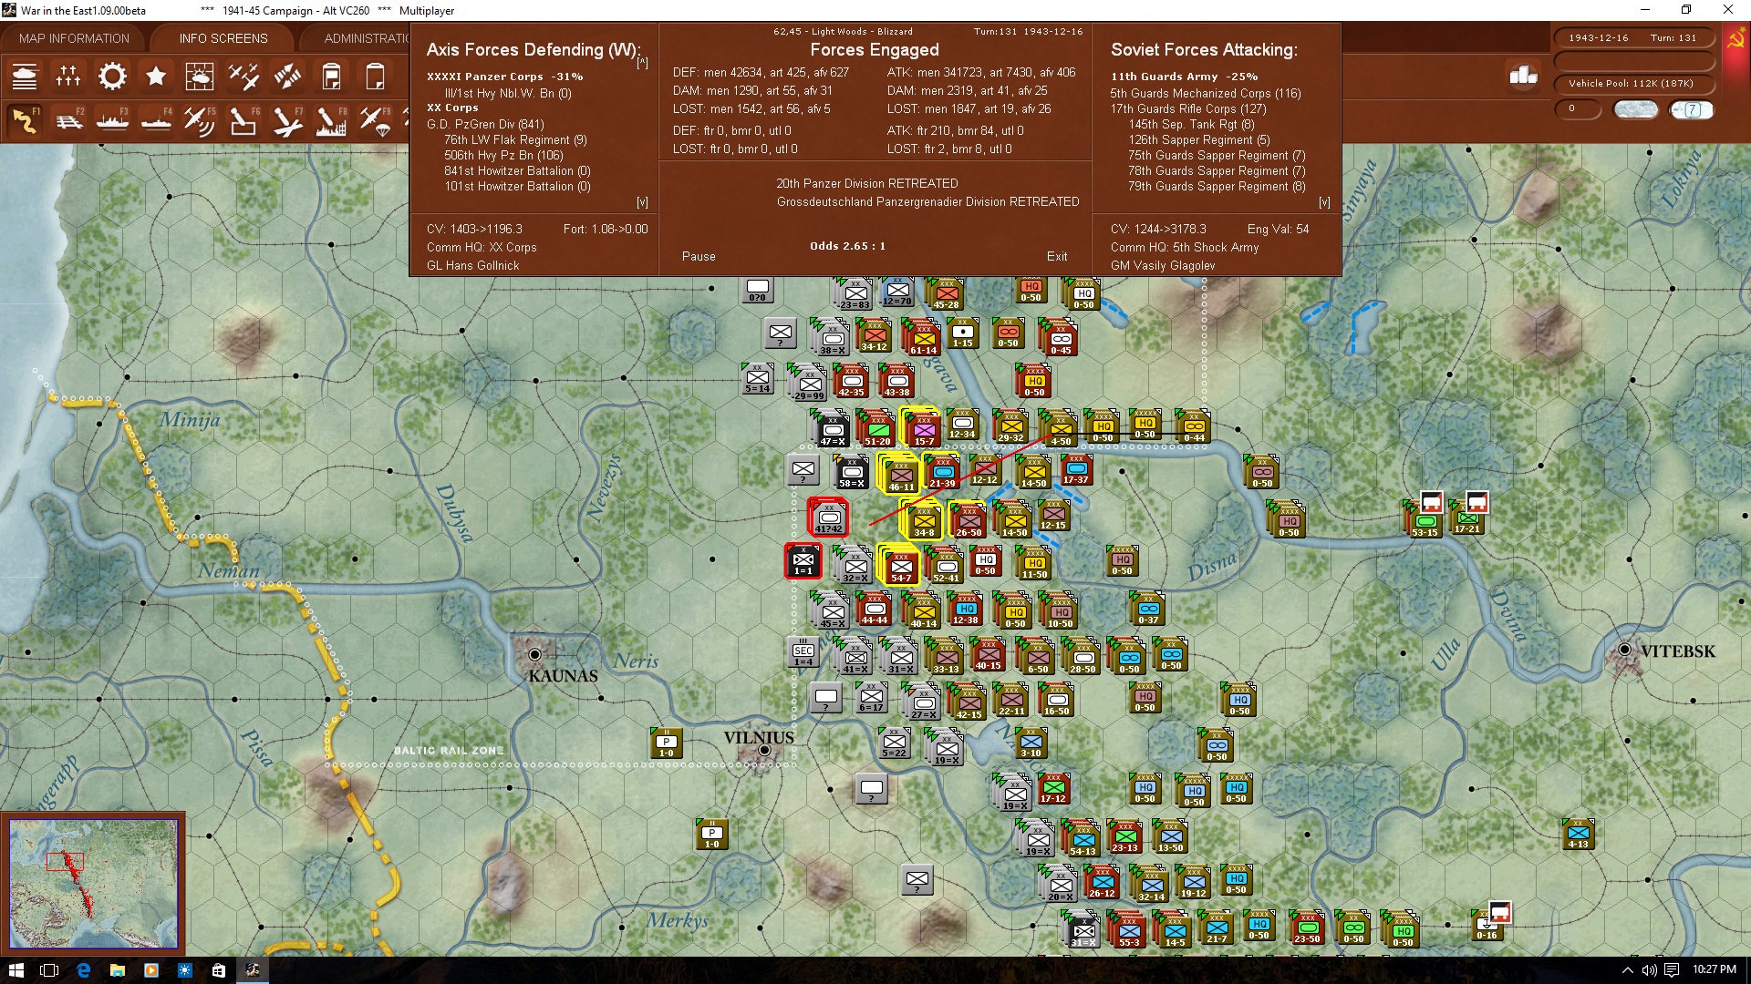Toggle the F1 move mode button
1751x984 pixels.
tap(25, 120)
